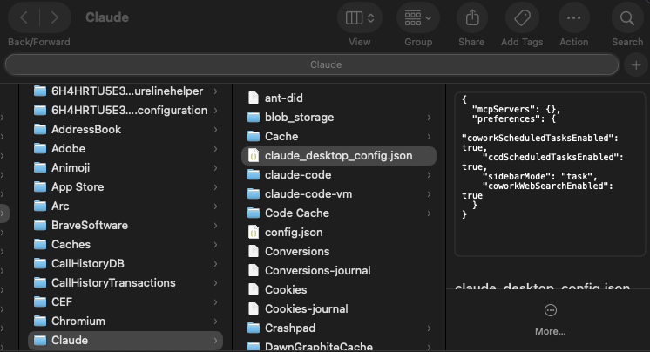This screenshot has width=650, height=352.
Task: Click the Claude window title
Action: pos(107,17)
